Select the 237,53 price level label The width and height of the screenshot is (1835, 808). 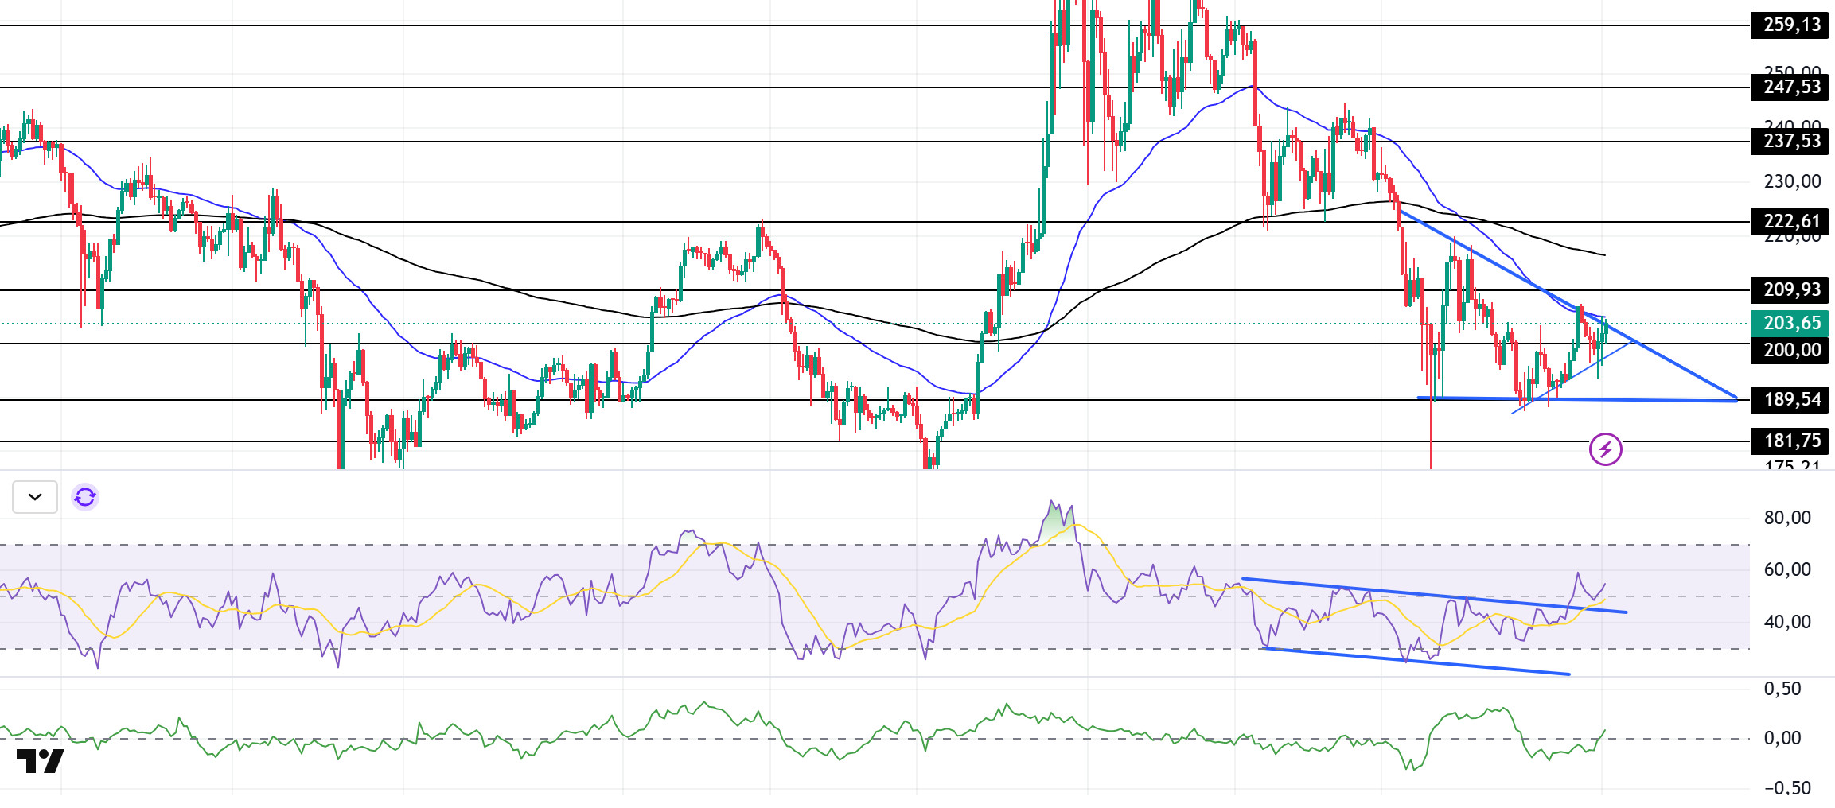1790,142
